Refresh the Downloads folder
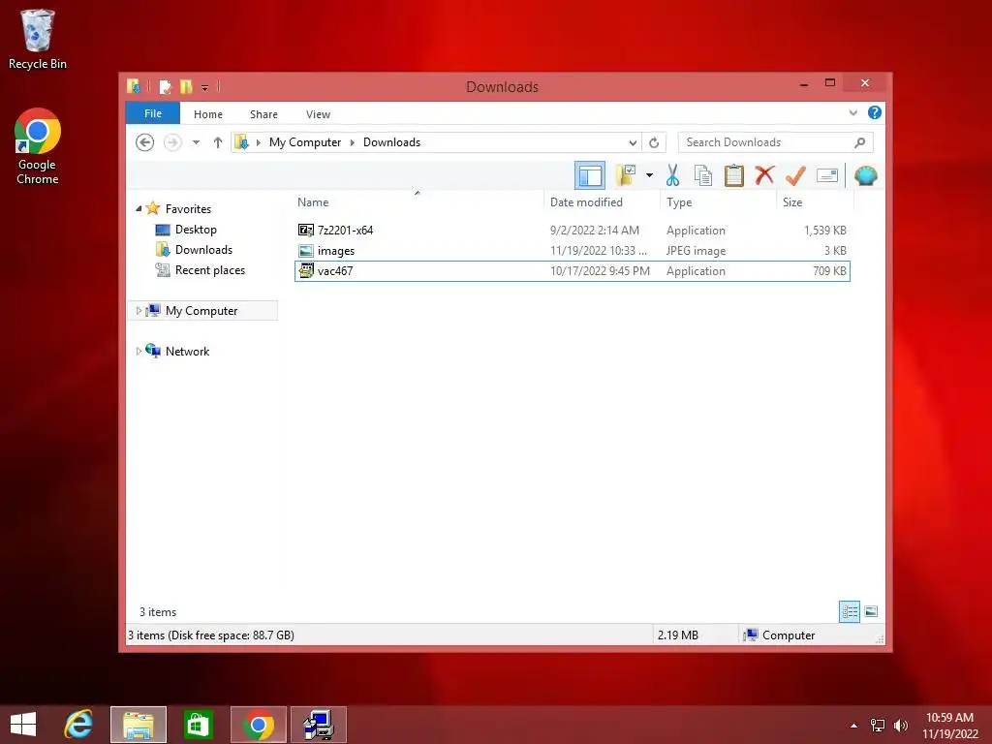The image size is (992, 744). coord(654,142)
